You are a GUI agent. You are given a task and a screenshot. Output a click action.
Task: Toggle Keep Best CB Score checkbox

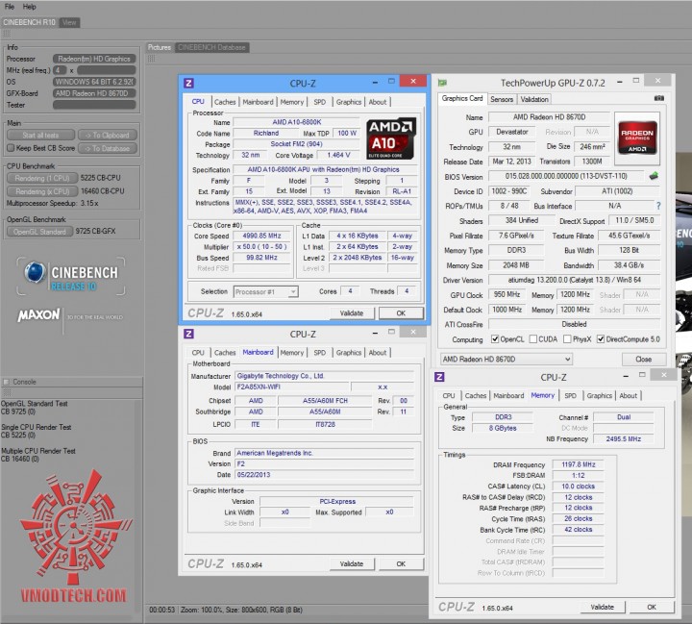11,148
